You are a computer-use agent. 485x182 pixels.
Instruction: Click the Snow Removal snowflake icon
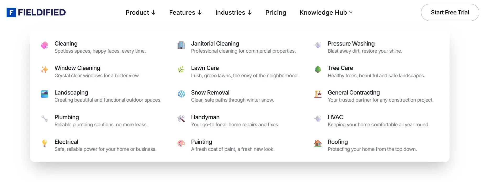point(181,94)
